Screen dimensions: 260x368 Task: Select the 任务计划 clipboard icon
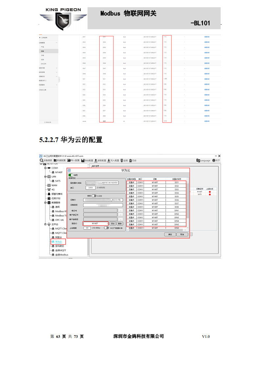(49, 198)
